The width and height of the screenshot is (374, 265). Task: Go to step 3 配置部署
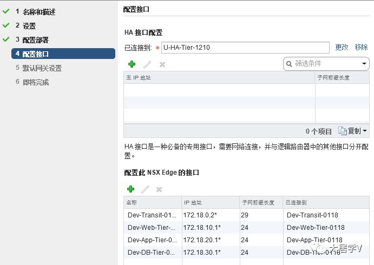[x=32, y=40]
